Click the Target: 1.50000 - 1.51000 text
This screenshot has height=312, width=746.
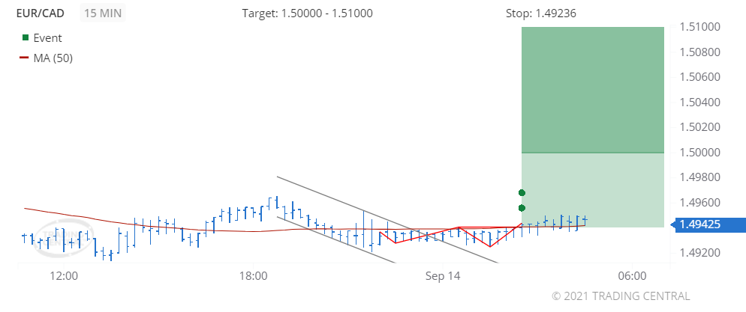click(307, 13)
